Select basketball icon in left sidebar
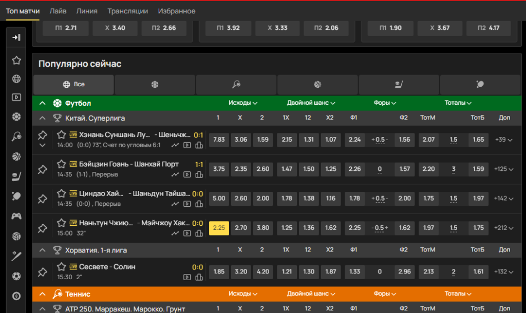 16,156
